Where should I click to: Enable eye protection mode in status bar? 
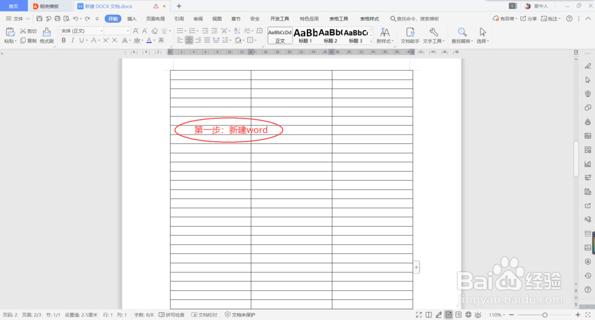coord(478,315)
